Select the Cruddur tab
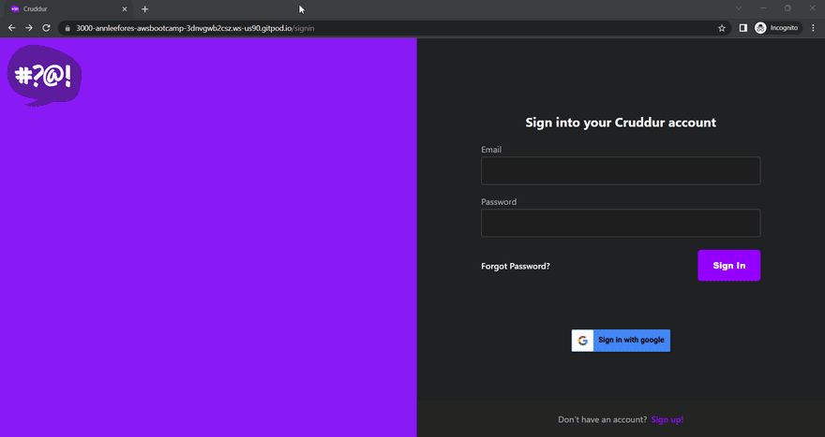825x437 pixels. pyautogui.click(x=68, y=9)
